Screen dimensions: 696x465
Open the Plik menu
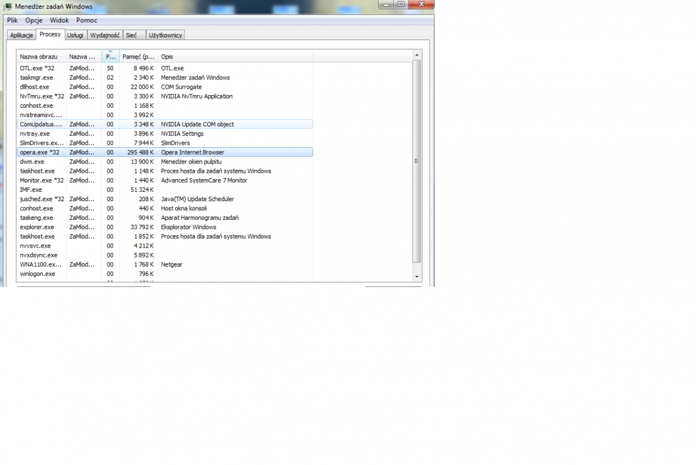tap(12, 20)
